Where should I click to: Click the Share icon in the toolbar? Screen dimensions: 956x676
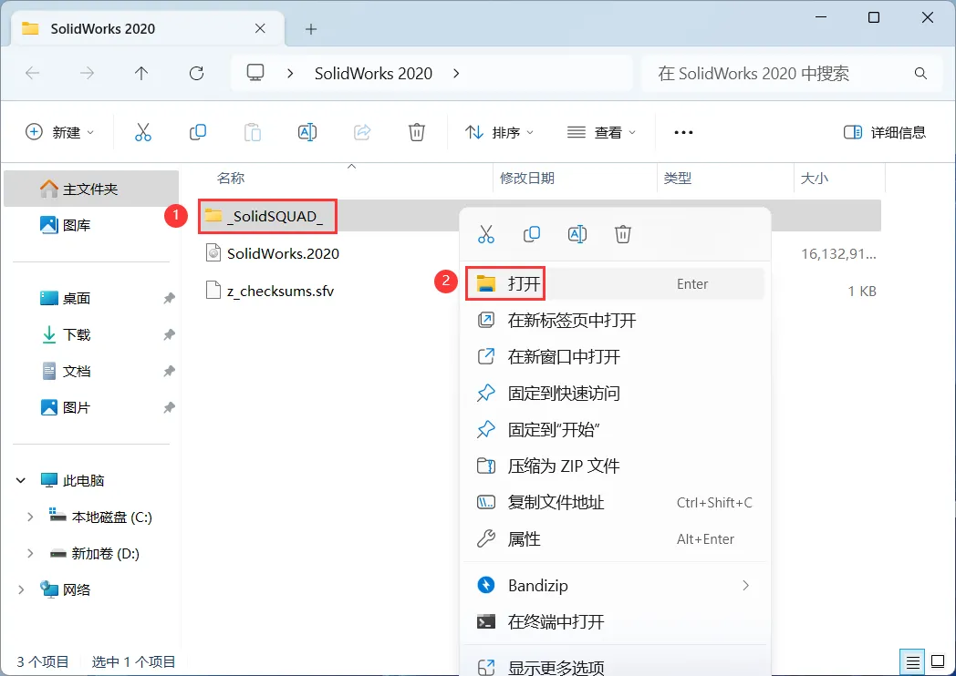click(x=362, y=132)
